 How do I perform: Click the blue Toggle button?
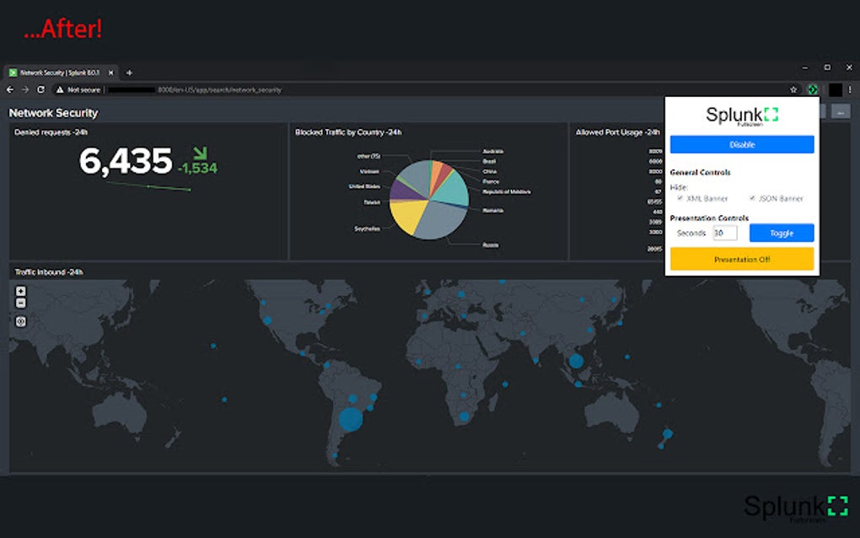[782, 233]
